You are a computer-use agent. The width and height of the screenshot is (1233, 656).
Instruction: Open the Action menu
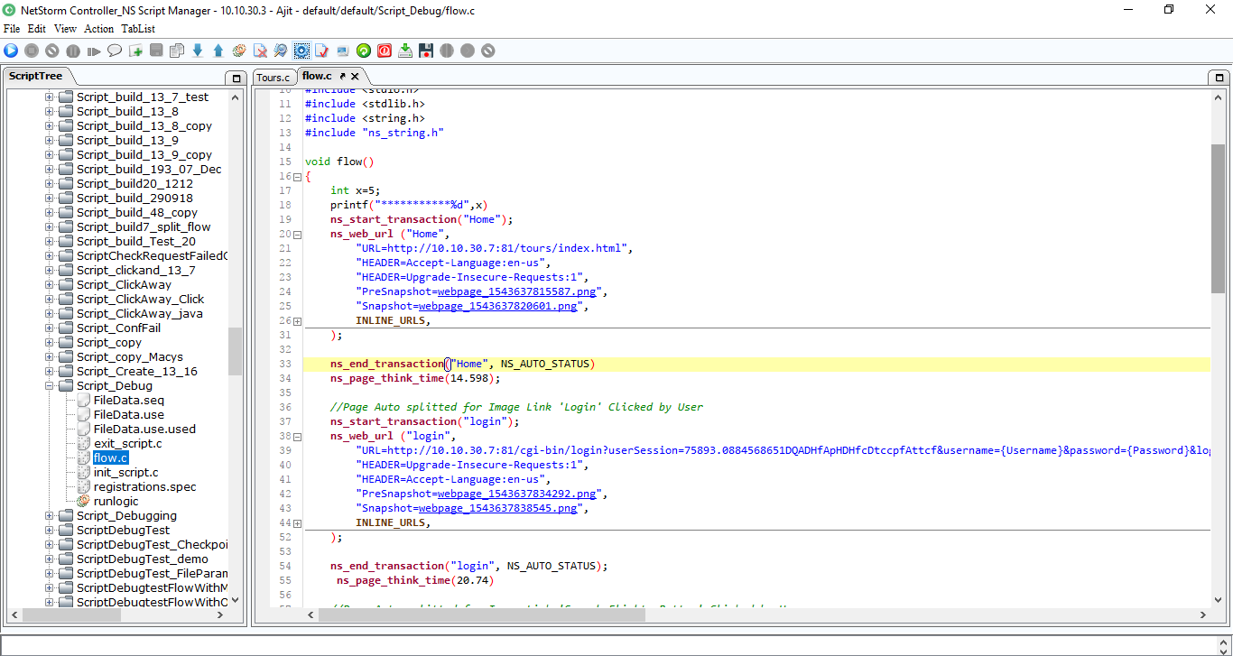[x=99, y=29]
